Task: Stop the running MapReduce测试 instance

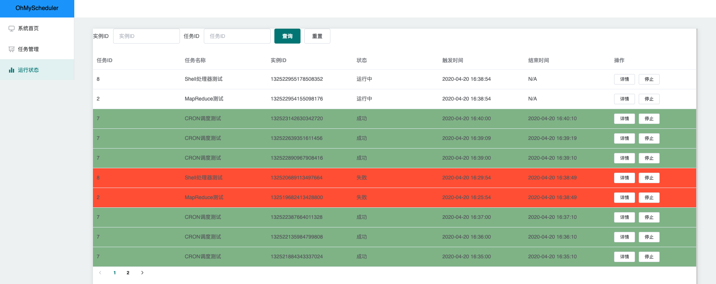Action: (x=649, y=99)
